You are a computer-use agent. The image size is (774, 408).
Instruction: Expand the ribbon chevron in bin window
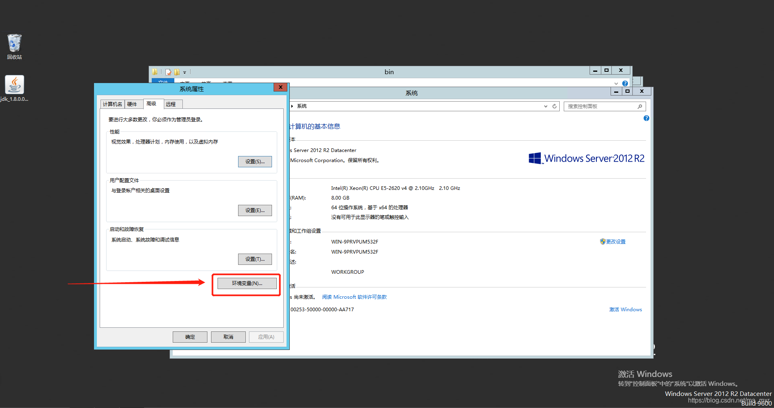[616, 83]
